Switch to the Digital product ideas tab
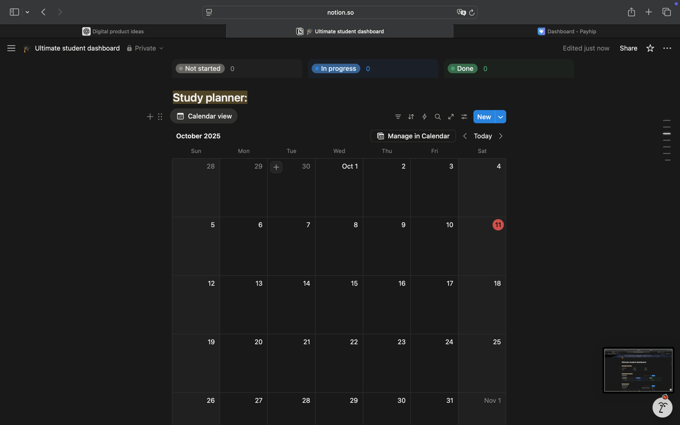The width and height of the screenshot is (680, 425). click(113, 31)
